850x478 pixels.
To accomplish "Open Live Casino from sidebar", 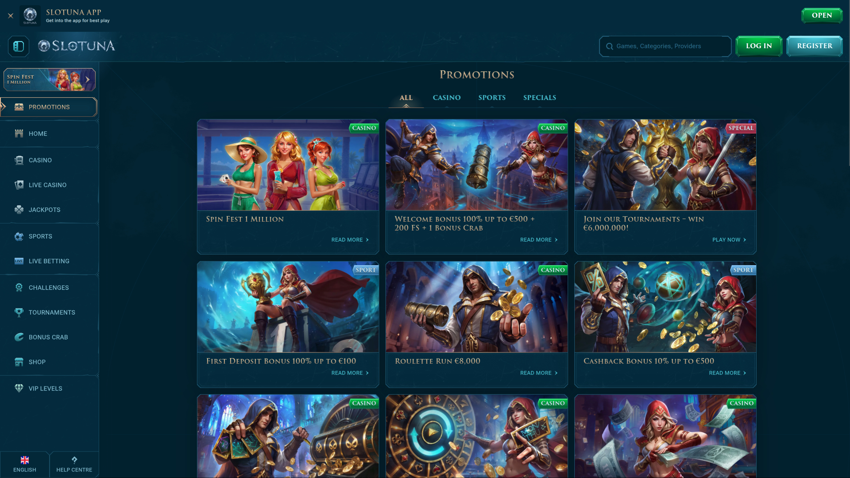I will (x=19, y=185).
